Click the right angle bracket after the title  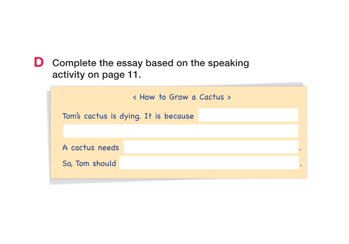(x=229, y=97)
